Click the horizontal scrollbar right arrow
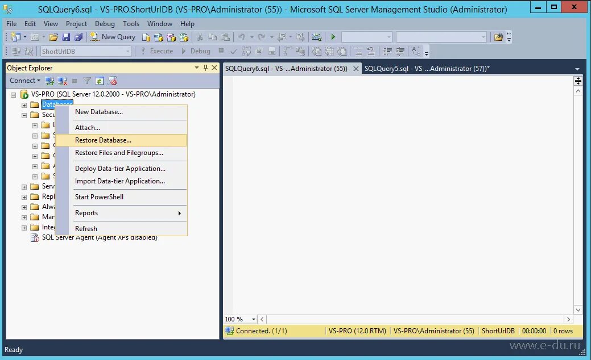Image resolution: width=591 pixels, height=360 pixels. coord(568,319)
